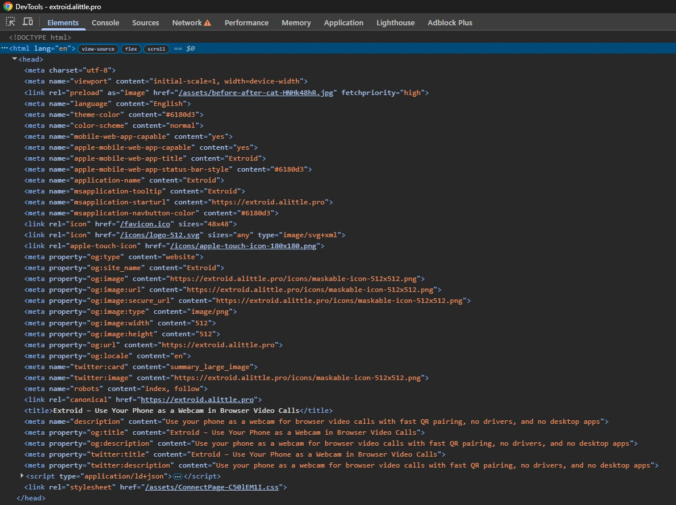
Task: Select the closing head tag
Action: pyautogui.click(x=30, y=498)
